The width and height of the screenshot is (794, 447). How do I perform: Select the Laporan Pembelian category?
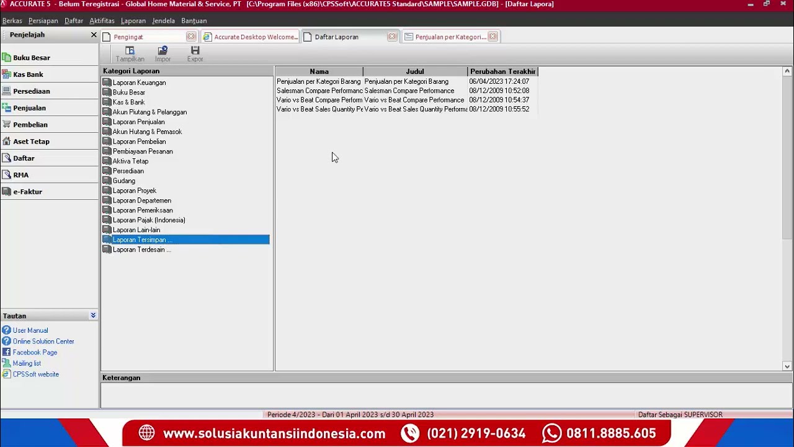(x=139, y=142)
